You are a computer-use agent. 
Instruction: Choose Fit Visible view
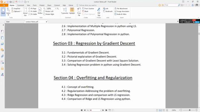tap(32, 14)
